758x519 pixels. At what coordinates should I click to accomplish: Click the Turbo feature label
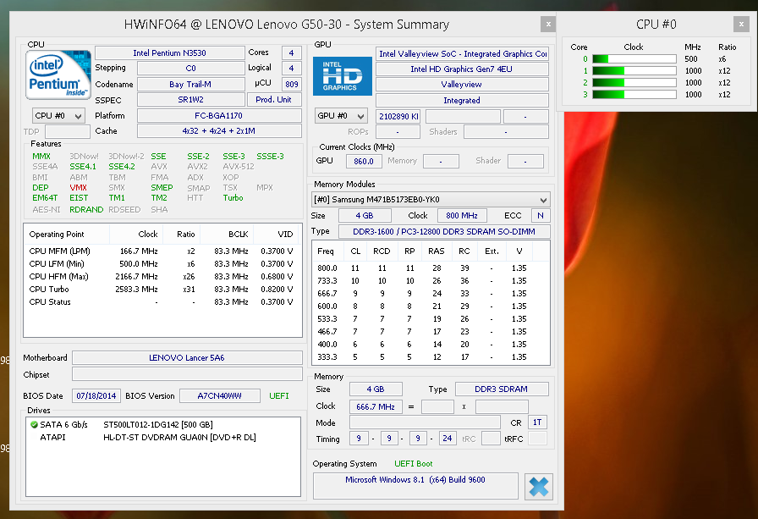click(x=233, y=198)
